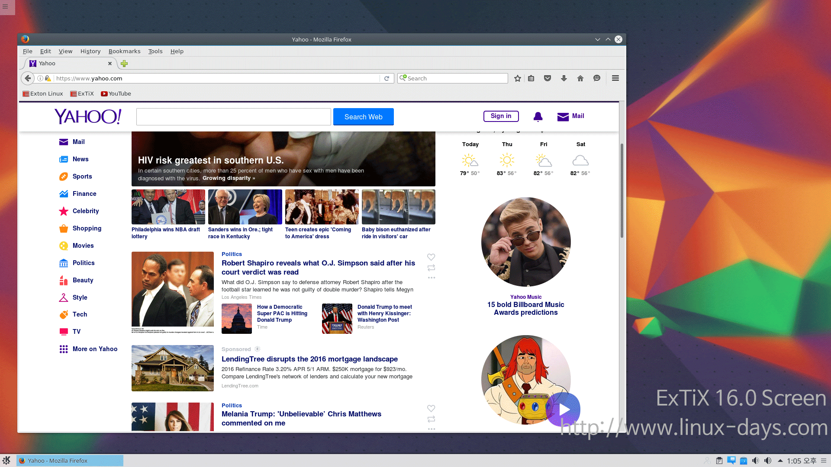Open the History menu

[90, 51]
